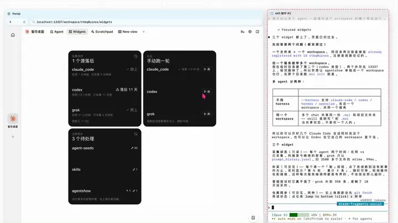This screenshot has width=398, height=223.
Task: Click the 手动跑一轮 widget title
Action: (x=158, y=61)
